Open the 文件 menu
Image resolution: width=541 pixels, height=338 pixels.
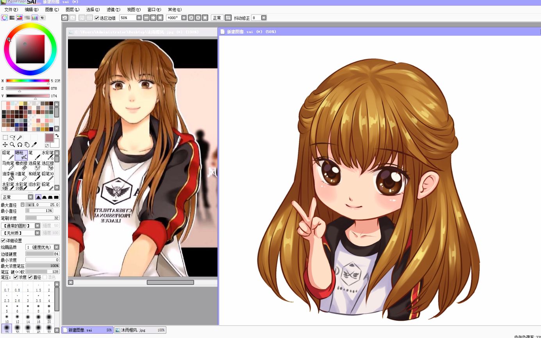tap(11, 9)
